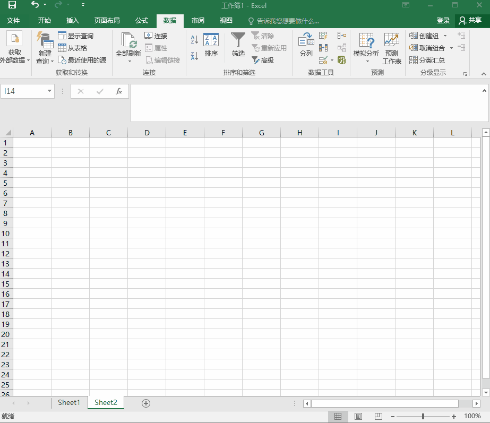Switch to the 视图 ribbon tab
This screenshot has height=423, width=490.
point(226,21)
